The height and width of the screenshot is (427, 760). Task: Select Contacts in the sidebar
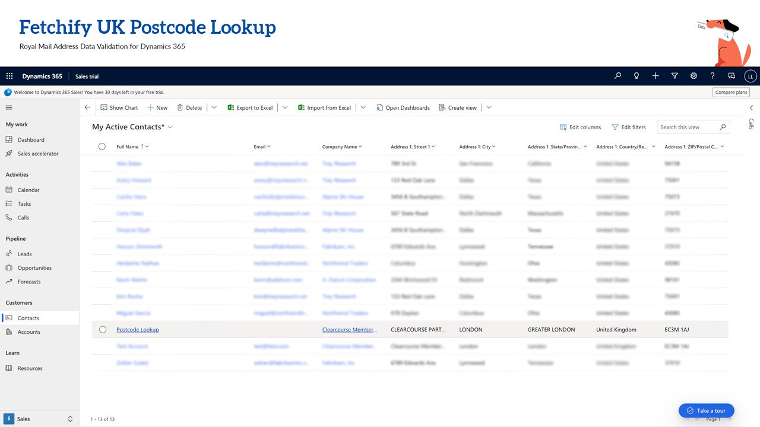point(39,318)
